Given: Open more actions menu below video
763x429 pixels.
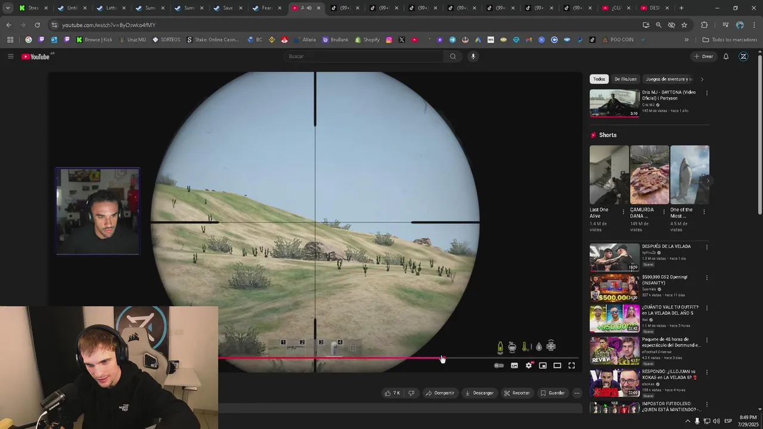Looking at the screenshot, I should 576,393.
